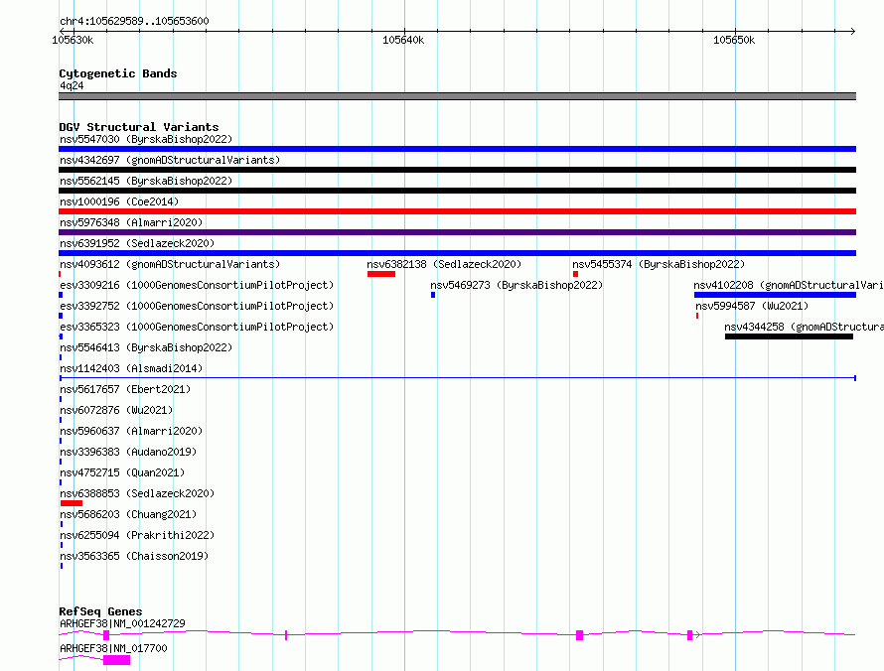Viewport: 884px width, 671px height.
Task: Click the small red nsv5994587 marker
Action: (x=697, y=316)
